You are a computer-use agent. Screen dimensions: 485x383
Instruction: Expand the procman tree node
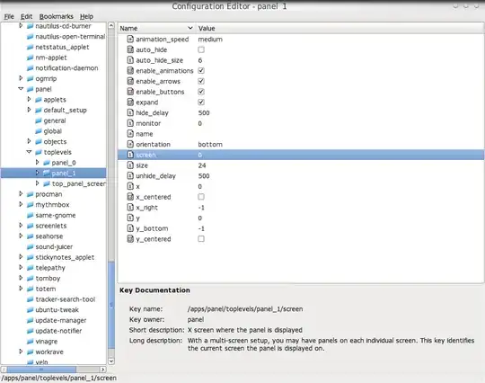pyautogui.click(x=21, y=194)
